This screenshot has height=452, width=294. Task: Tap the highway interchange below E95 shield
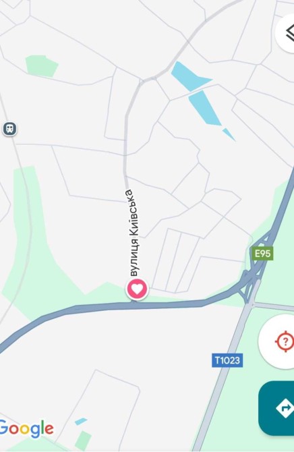tap(252, 281)
